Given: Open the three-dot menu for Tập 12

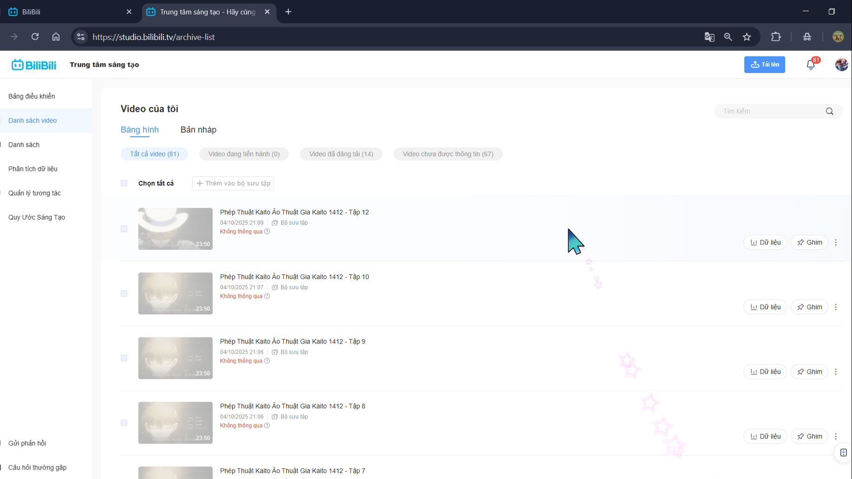Looking at the screenshot, I should (x=836, y=242).
